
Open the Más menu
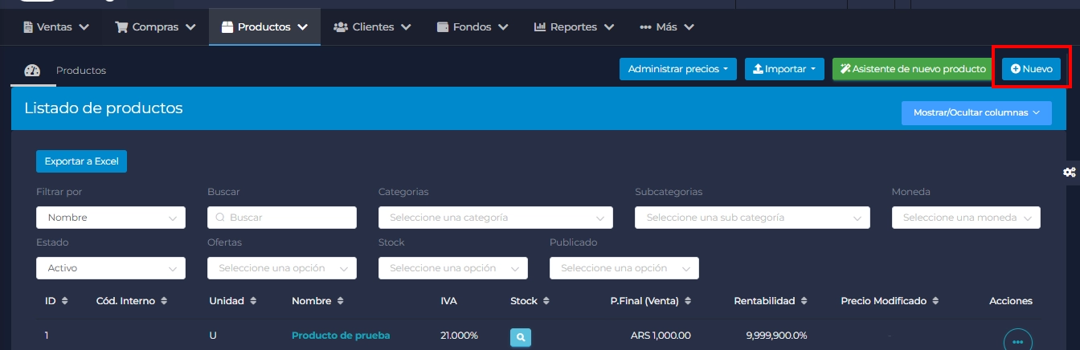[667, 26]
